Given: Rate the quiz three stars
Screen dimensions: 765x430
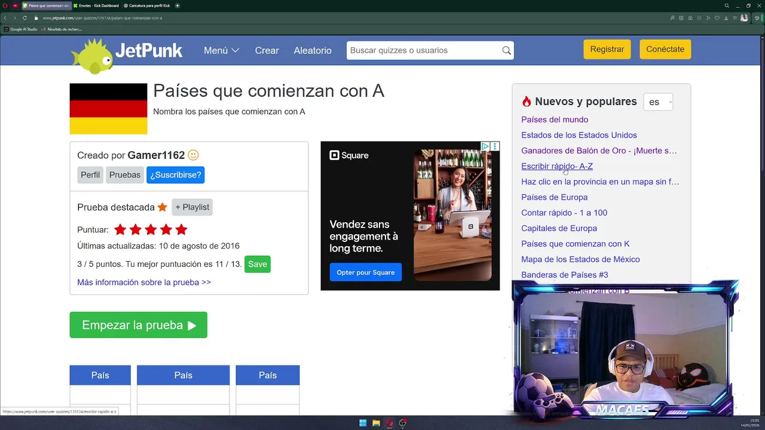Looking at the screenshot, I should [151, 229].
